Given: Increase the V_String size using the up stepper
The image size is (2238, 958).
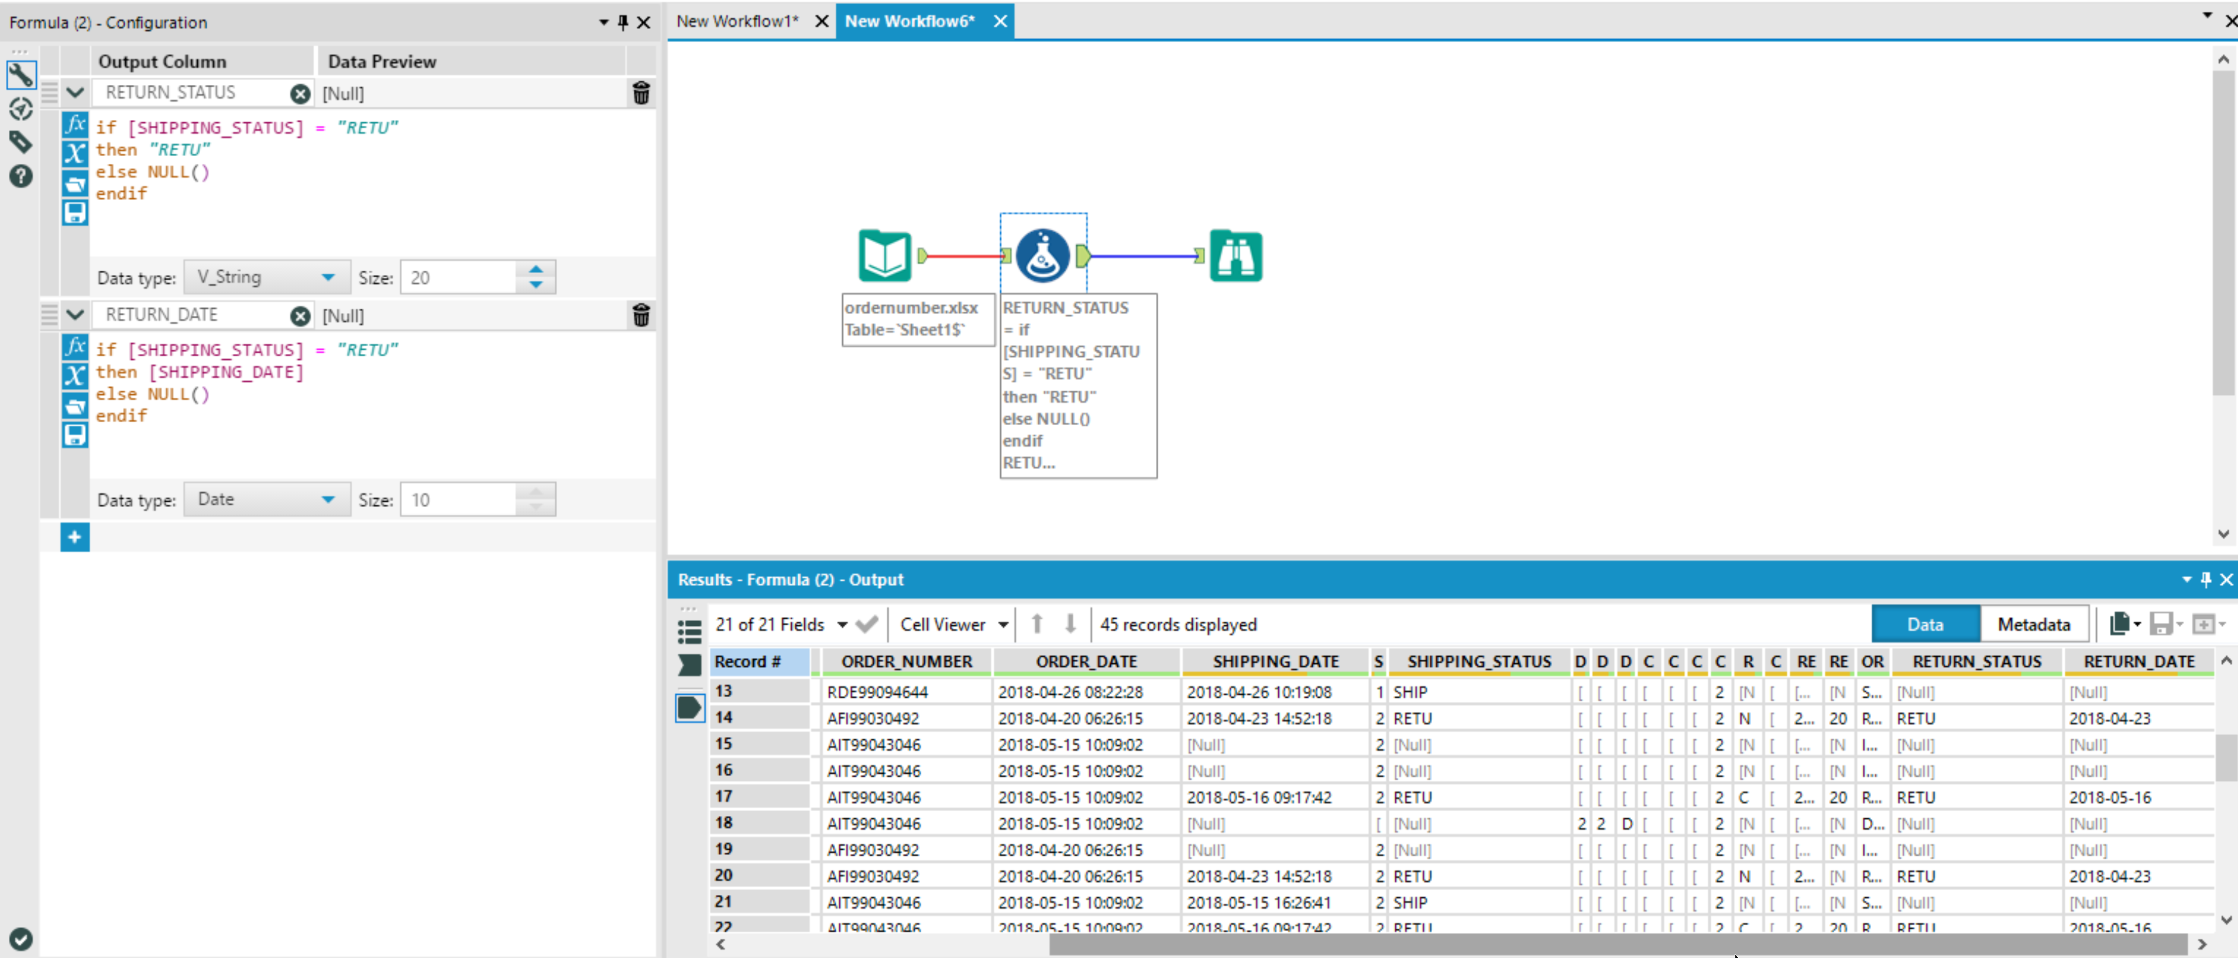Looking at the screenshot, I should click(x=536, y=269).
